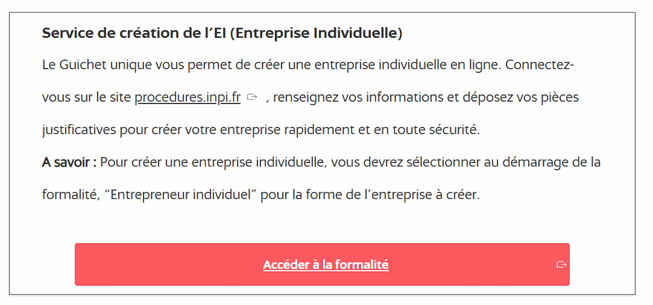Click external-link icon beside procedures.inpi.fr
The image size is (653, 305).
pyautogui.click(x=252, y=97)
